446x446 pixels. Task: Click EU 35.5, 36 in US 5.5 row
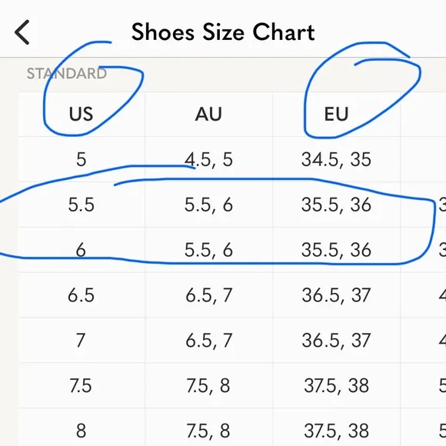click(x=336, y=205)
